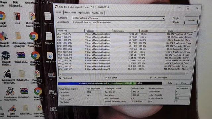Sort the list by the 'Nome File' column header

[x=71, y=31]
